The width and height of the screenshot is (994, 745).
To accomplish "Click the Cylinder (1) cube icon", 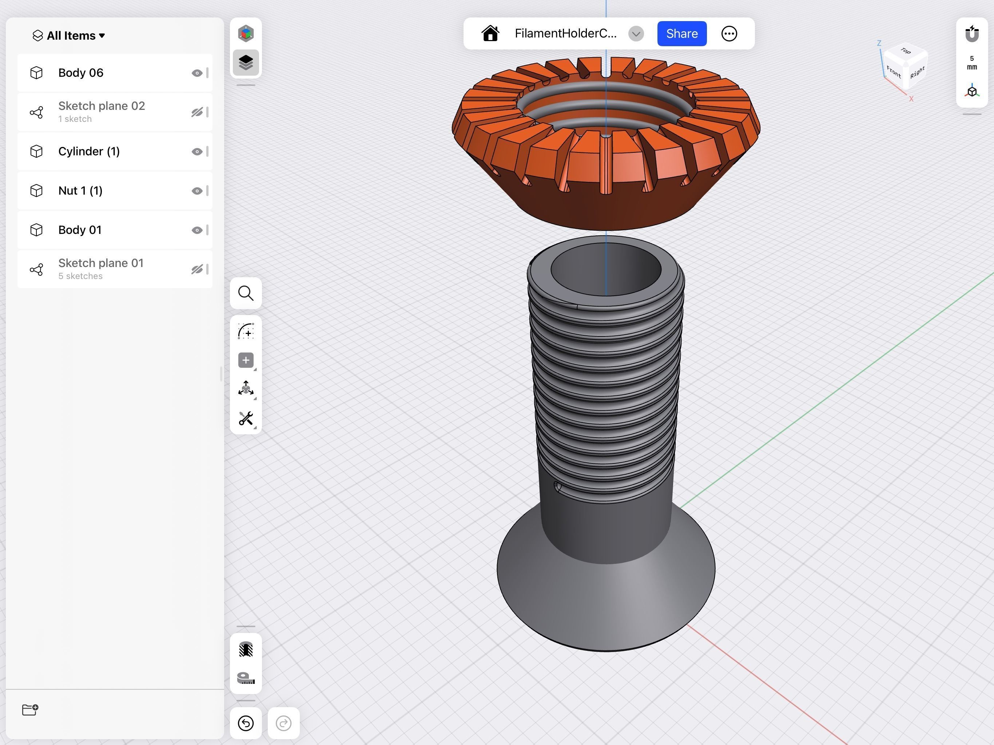I will [x=36, y=151].
